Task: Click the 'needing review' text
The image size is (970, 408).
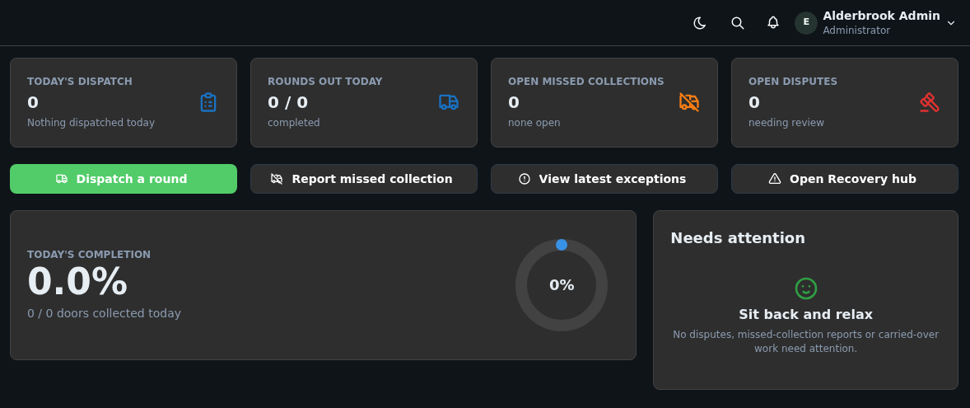Action: point(786,123)
